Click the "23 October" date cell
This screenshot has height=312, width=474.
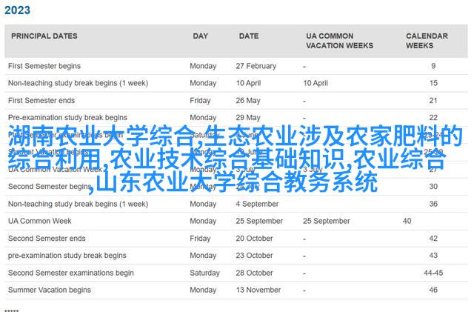click(x=254, y=256)
